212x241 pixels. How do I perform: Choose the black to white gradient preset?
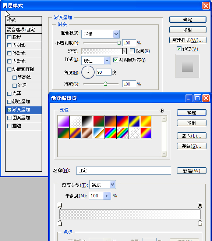87,121
